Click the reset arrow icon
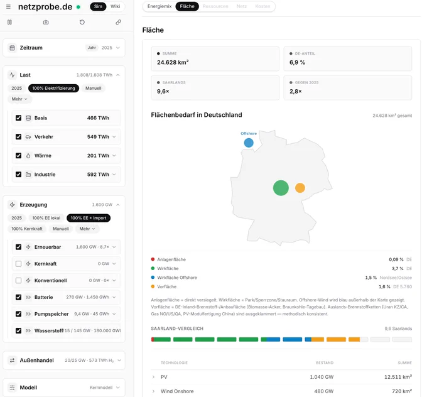Image resolution: width=427 pixels, height=397 pixels. [82, 22]
